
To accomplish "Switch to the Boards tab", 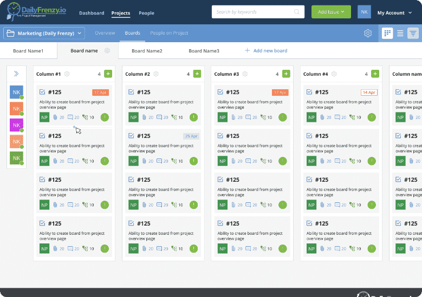I will coord(132,33).
